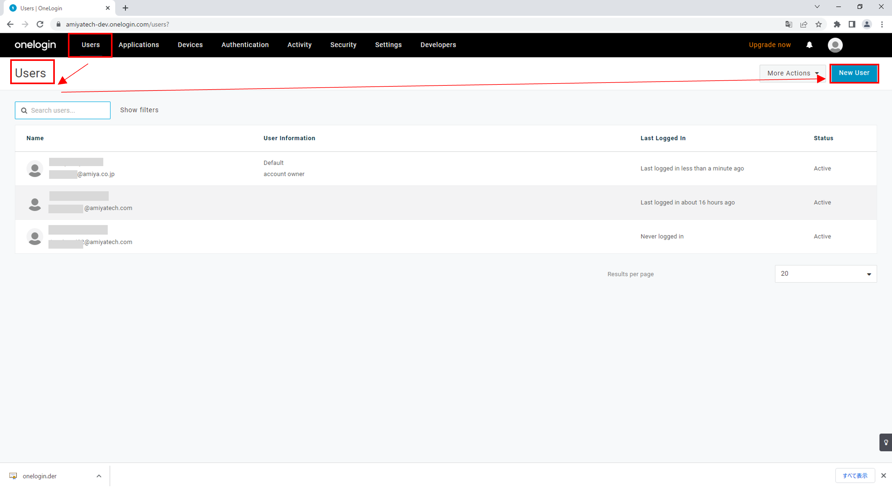Open the account profile avatar in the navbar

click(x=835, y=45)
